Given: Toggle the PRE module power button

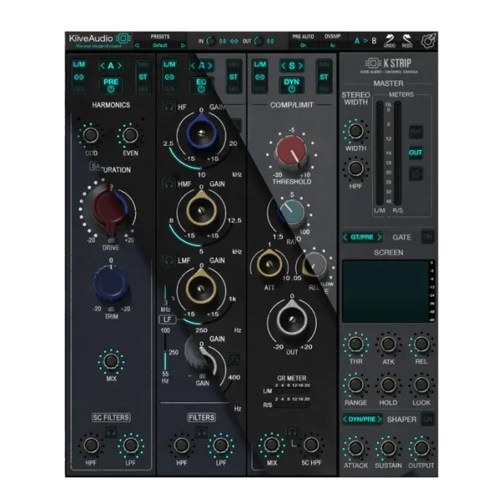Looking at the screenshot, I should 110,83.
